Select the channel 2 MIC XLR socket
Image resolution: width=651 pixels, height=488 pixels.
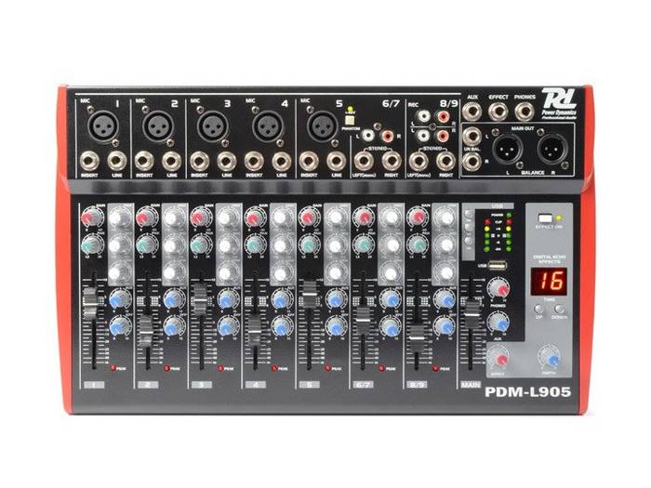[158, 125]
